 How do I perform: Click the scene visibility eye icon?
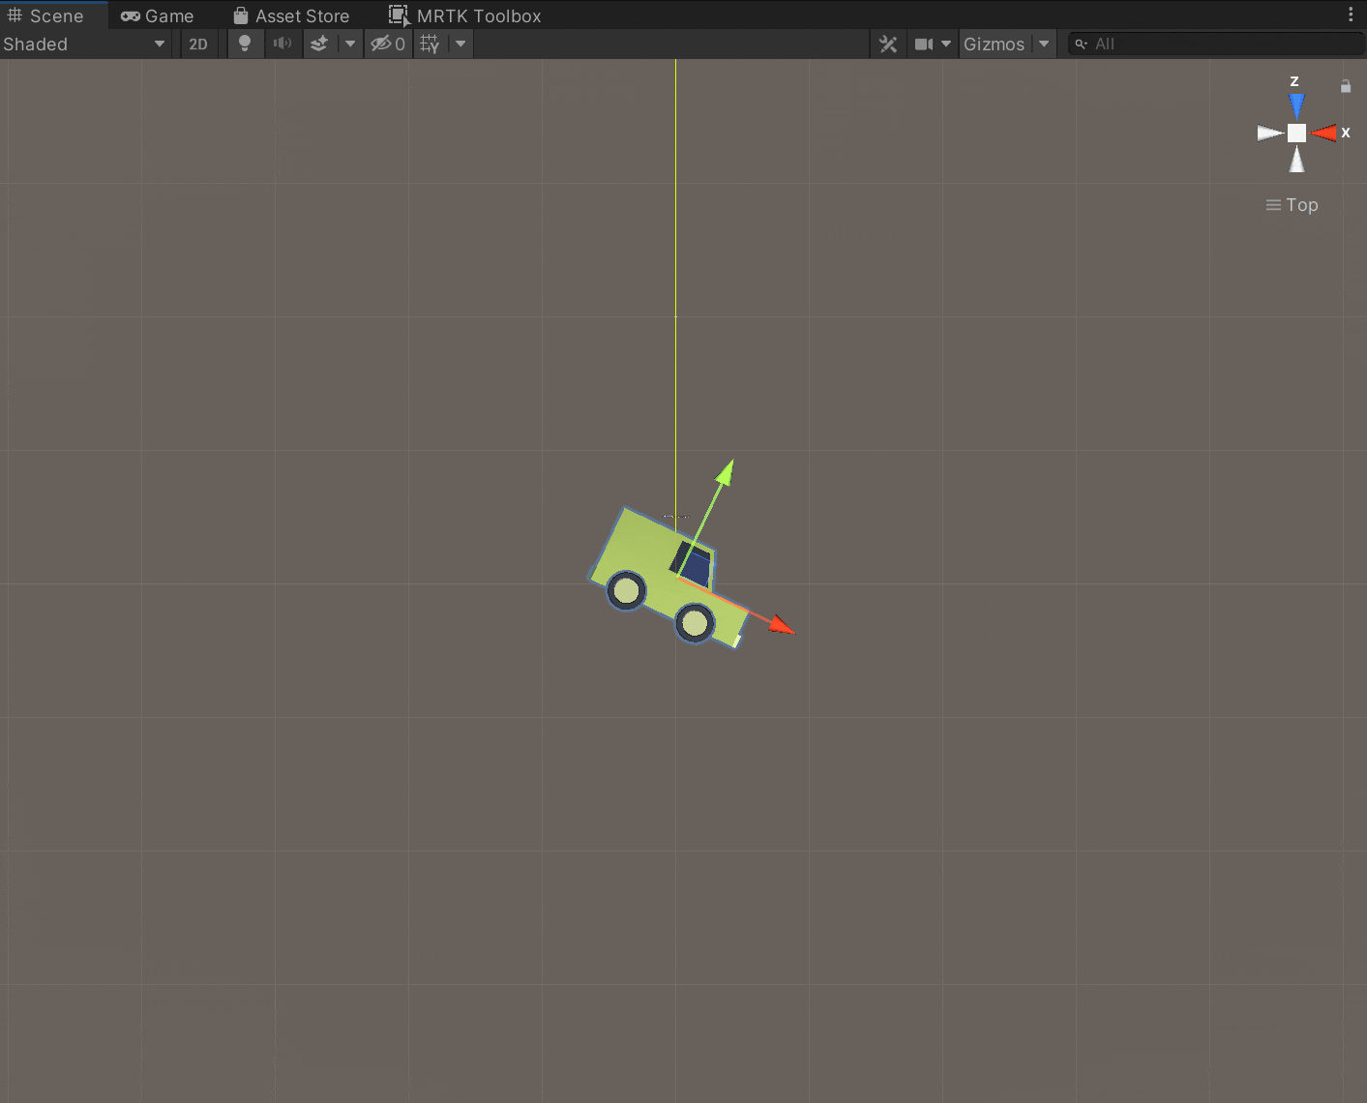pos(383,44)
